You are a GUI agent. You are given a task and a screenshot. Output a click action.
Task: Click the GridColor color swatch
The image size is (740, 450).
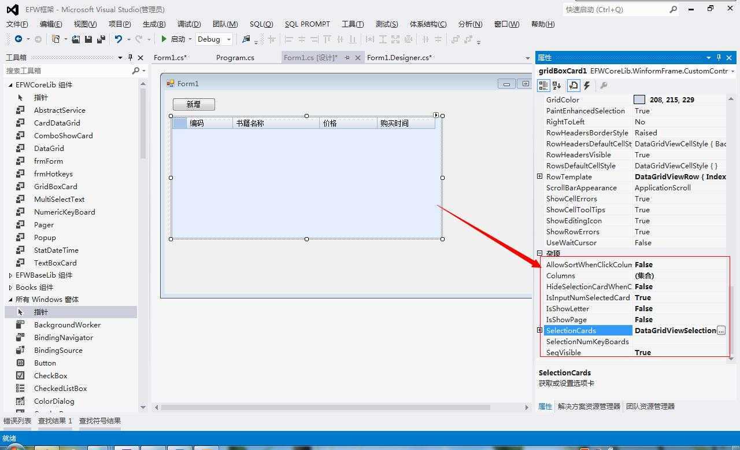click(639, 99)
